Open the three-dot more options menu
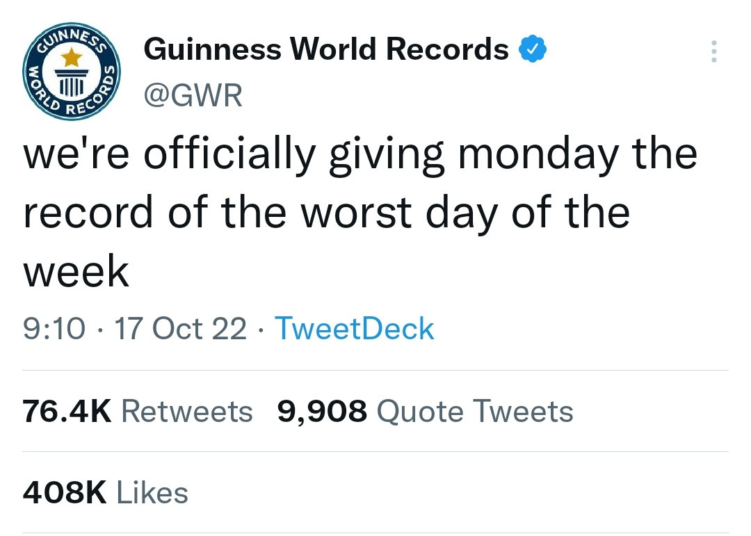Image resolution: width=751 pixels, height=536 pixels. (713, 52)
